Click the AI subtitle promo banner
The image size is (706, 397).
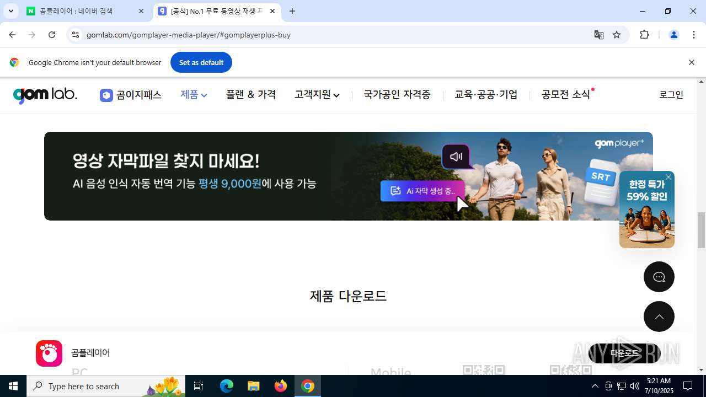(x=348, y=176)
